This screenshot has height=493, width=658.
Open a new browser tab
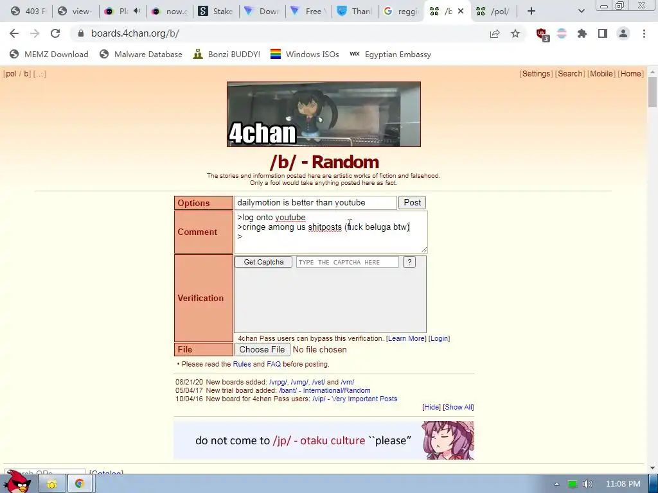pyautogui.click(x=531, y=12)
